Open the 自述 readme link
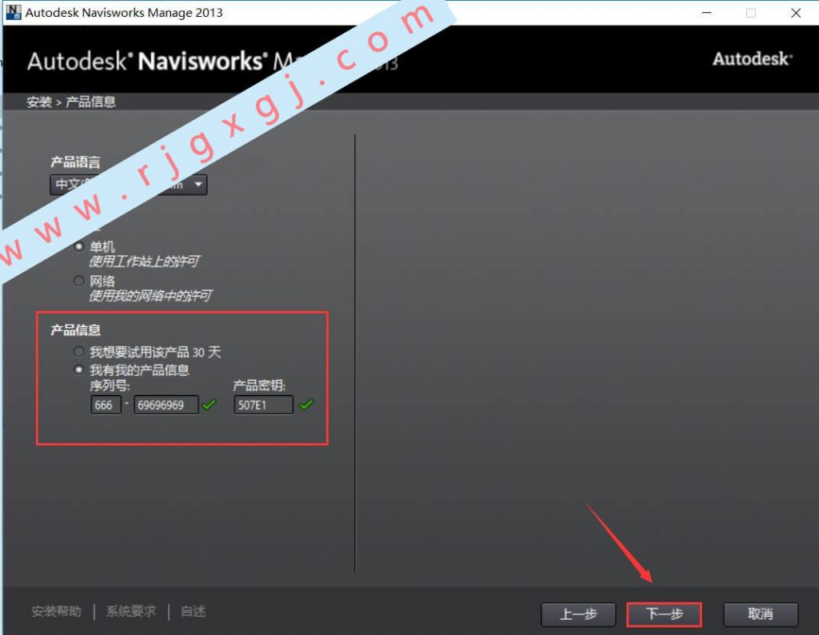 tap(194, 611)
